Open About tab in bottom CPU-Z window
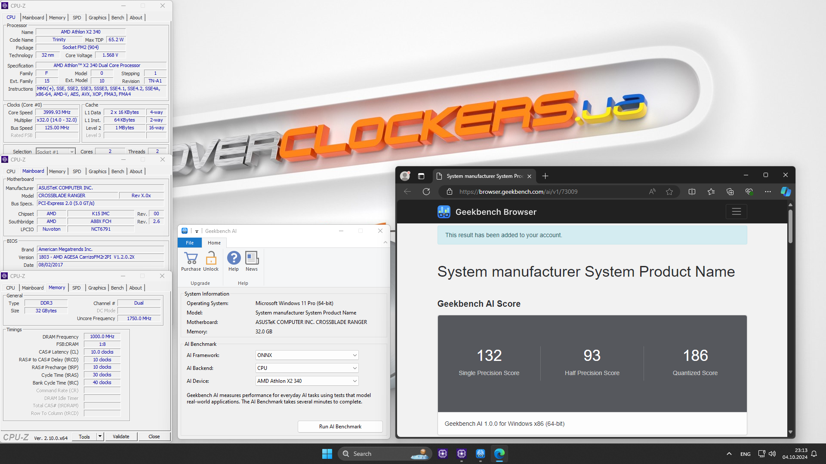 pyautogui.click(x=136, y=288)
